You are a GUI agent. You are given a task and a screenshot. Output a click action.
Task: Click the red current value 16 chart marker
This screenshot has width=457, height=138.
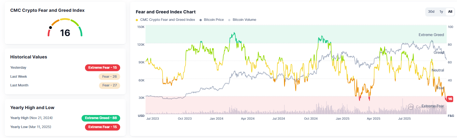tap(450, 99)
